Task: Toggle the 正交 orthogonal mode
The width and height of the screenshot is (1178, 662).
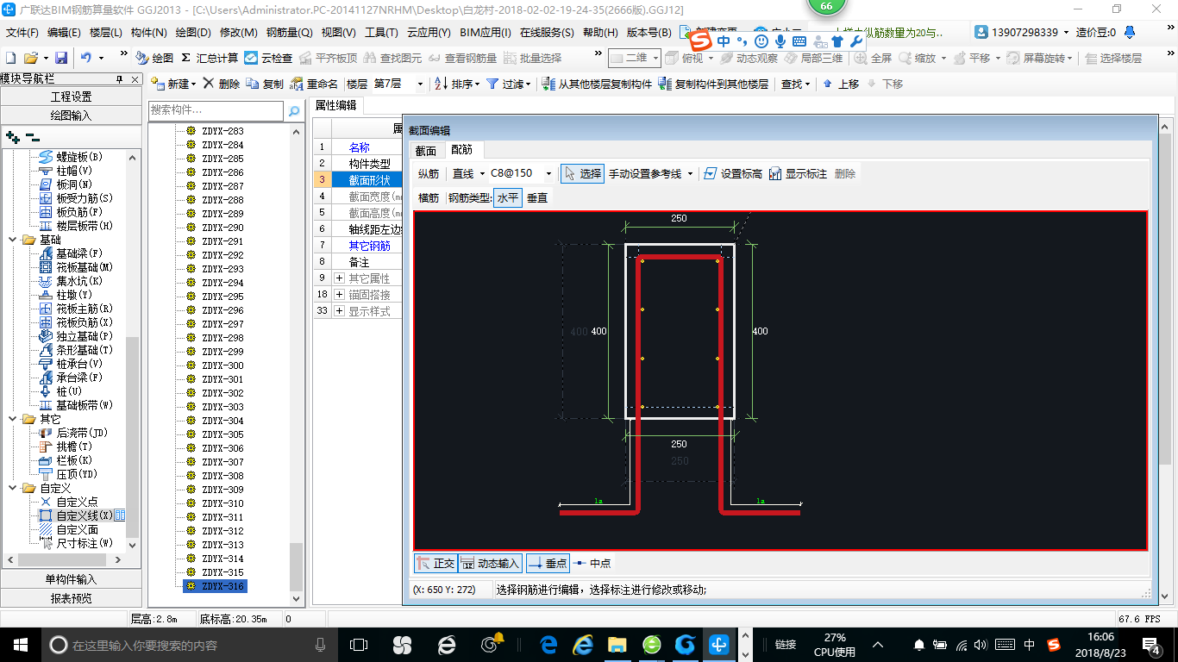Action: coord(435,563)
